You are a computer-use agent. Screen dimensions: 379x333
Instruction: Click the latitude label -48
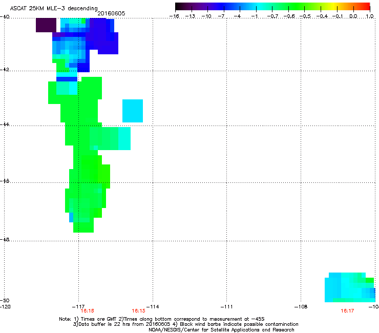[5, 239]
